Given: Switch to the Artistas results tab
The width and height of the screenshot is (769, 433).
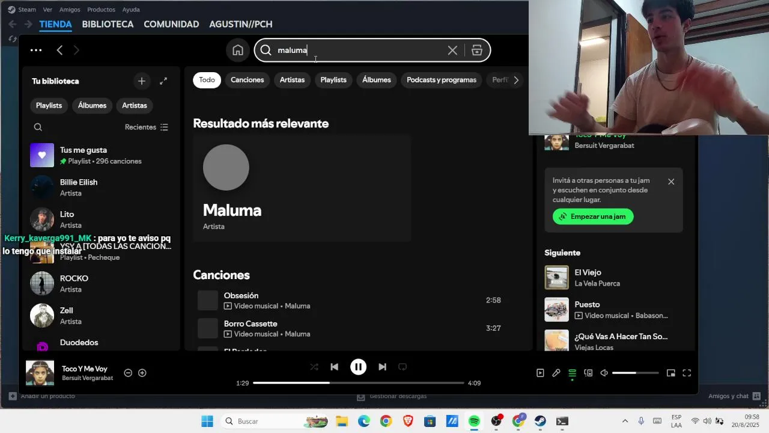Looking at the screenshot, I should point(292,80).
